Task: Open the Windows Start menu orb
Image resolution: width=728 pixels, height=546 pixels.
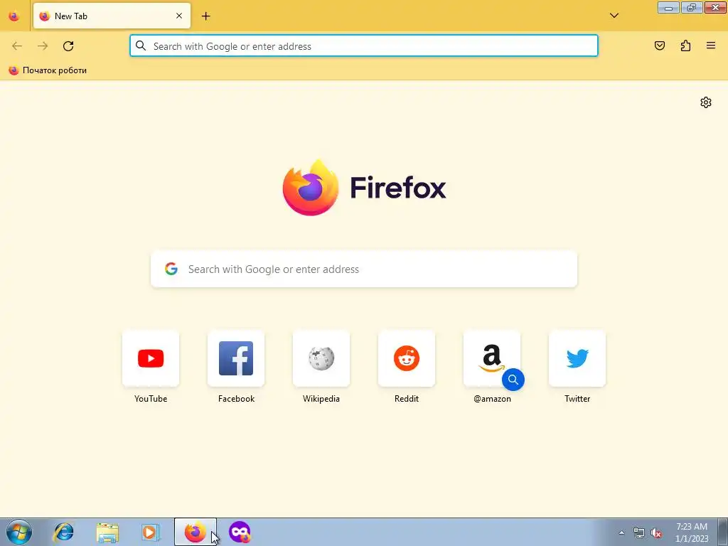Action: pos(19,532)
